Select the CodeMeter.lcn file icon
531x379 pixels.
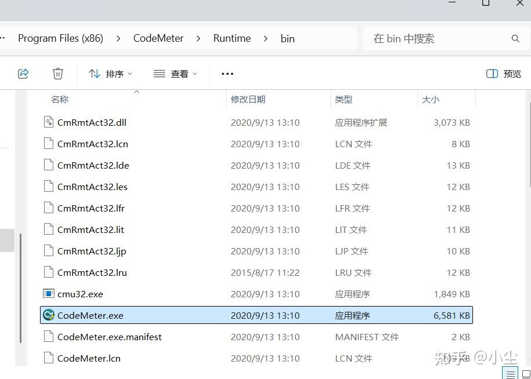coord(49,358)
